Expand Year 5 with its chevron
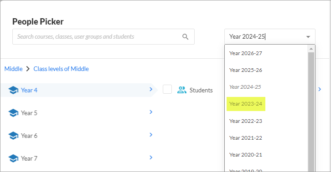 coord(151,112)
